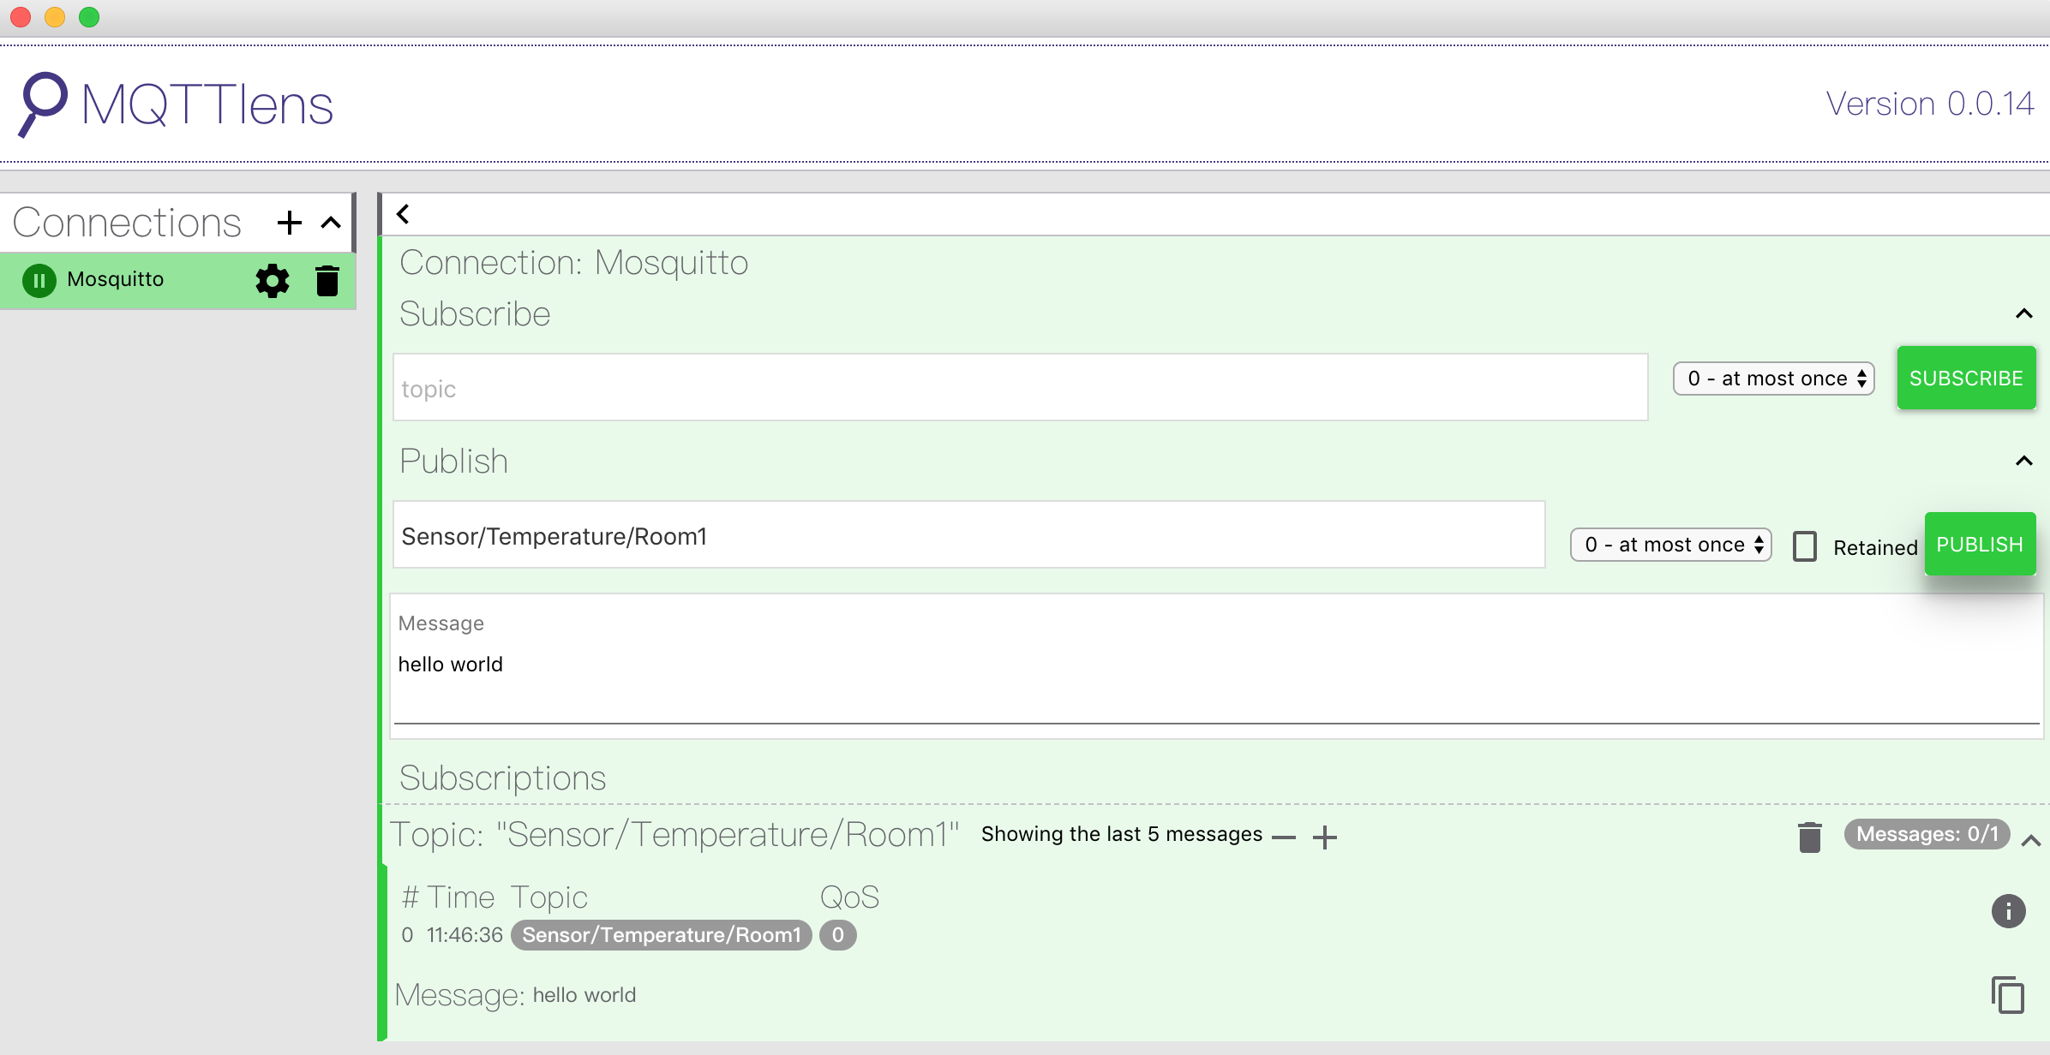Image resolution: width=2050 pixels, height=1055 pixels.
Task: Enable the Retained checkbox
Action: (1805, 546)
